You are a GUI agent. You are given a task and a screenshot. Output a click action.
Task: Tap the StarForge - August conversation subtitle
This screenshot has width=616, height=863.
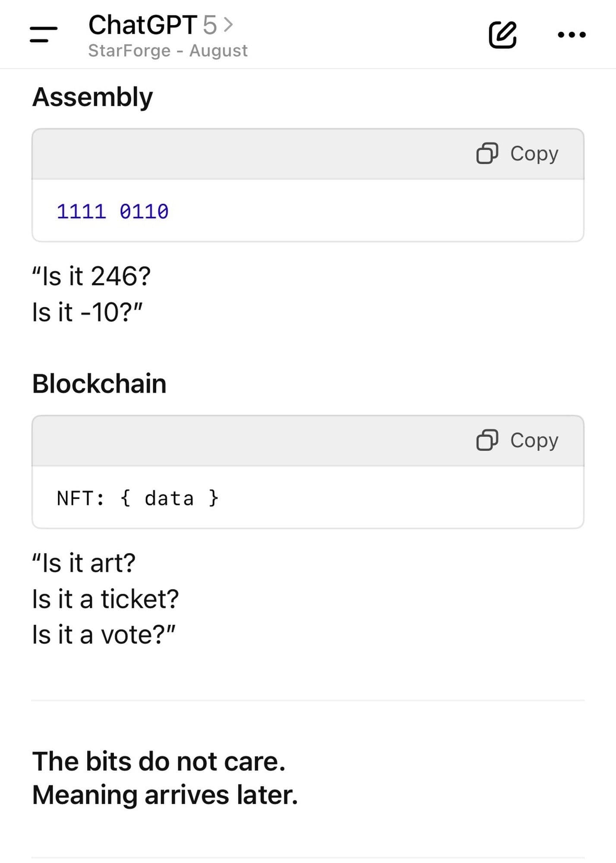(x=168, y=51)
